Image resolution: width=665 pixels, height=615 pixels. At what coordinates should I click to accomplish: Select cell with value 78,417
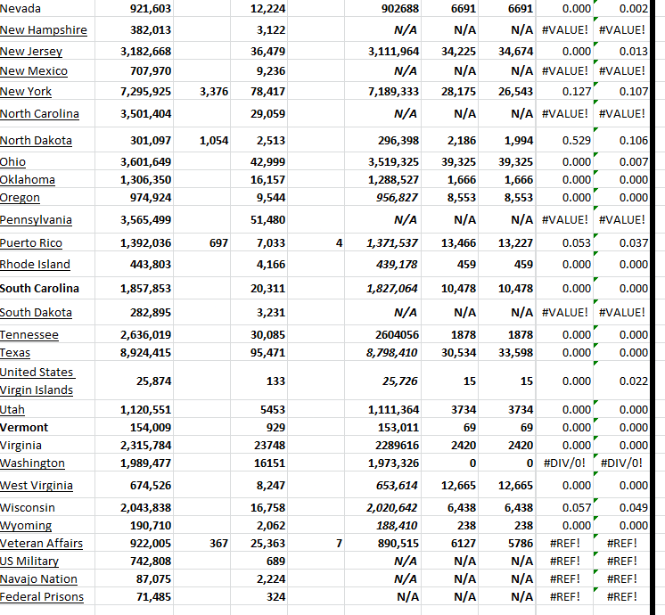(259, 91)
